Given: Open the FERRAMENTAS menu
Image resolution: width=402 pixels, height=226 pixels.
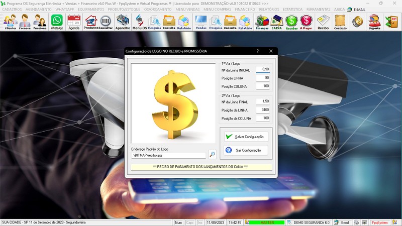Looking at the screenshot, I should [x=318, y=9].
